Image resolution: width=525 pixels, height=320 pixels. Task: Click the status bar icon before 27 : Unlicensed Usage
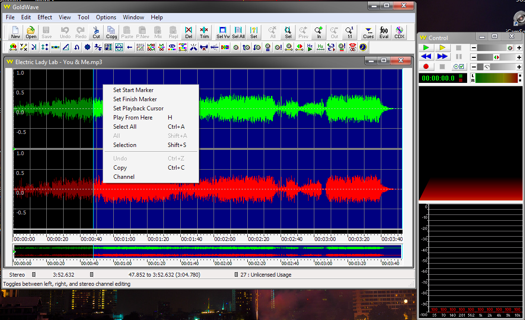click(x=236, y=275)
